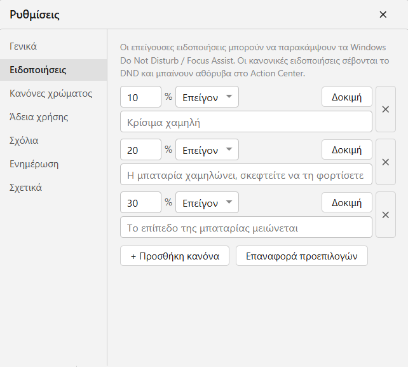Viewport: 408px width, 367px height.
Task: Open Επείγον dropdown for the 20% rule
Action: tap(207, 149)
